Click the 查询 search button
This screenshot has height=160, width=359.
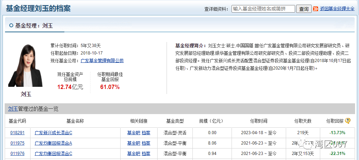click(x=304, y=9)
